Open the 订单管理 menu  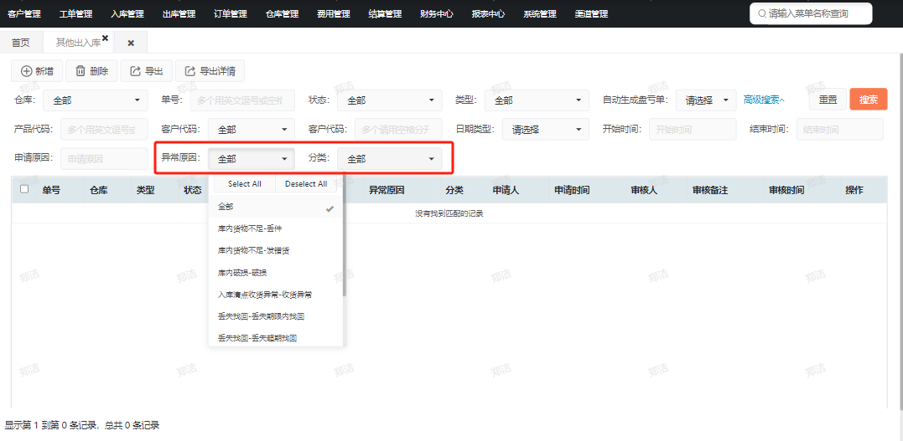(231, 13)
